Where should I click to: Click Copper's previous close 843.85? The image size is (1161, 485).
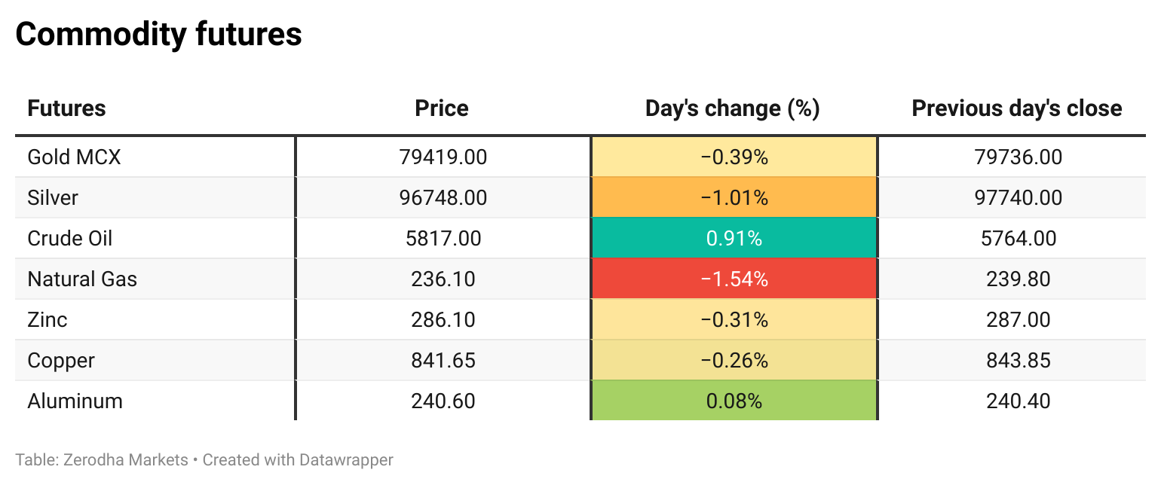pos(1018,361)
